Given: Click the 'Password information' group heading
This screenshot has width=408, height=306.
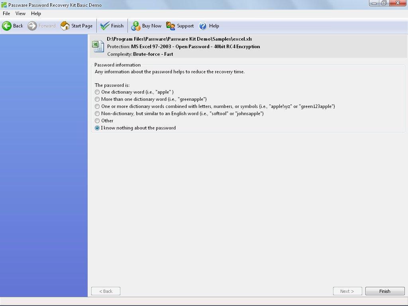Looking at the screenshot, I should click(x=118, y=65).
